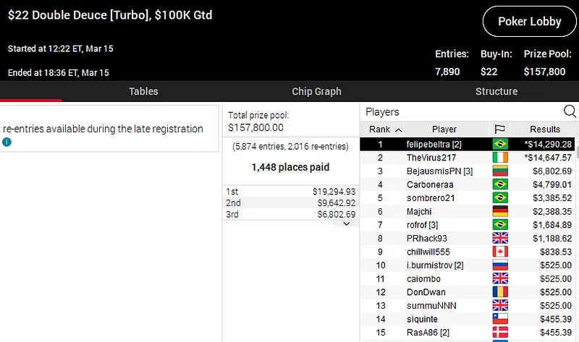Click the German flag beside Majchi
579x342 pixels.
(499, 211)
